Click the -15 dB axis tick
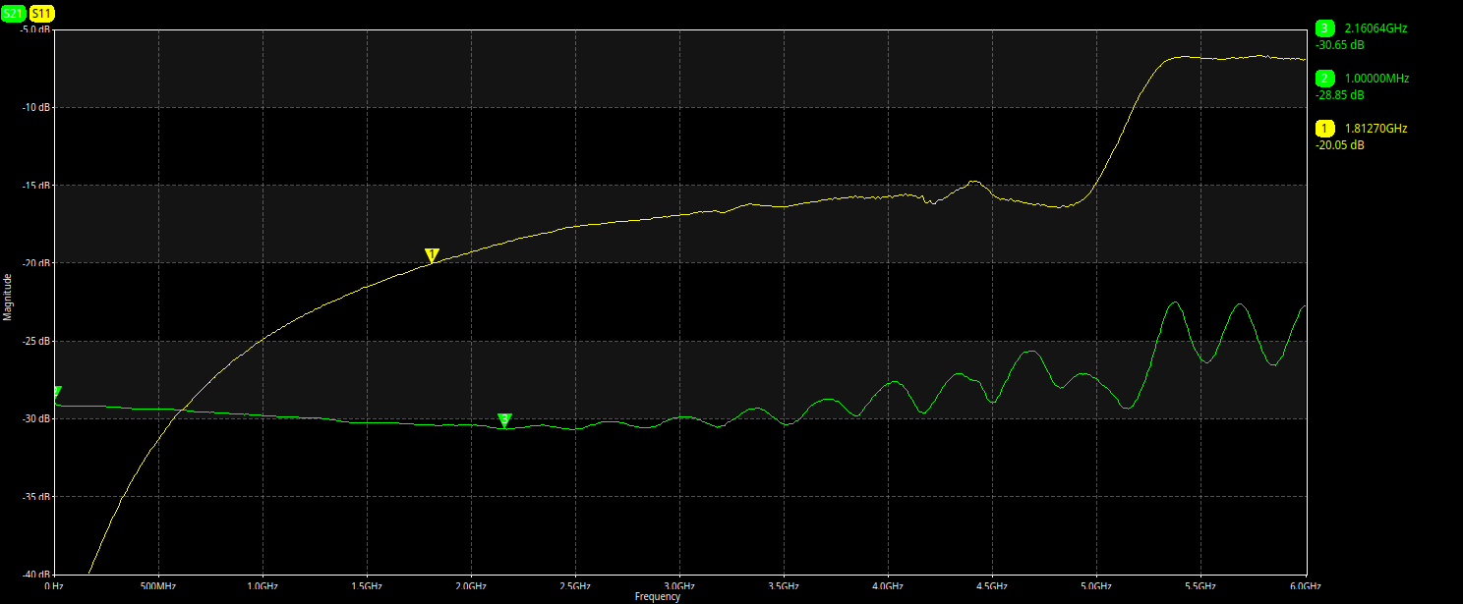Screen dimensions: 1463x604 point(37,185)
